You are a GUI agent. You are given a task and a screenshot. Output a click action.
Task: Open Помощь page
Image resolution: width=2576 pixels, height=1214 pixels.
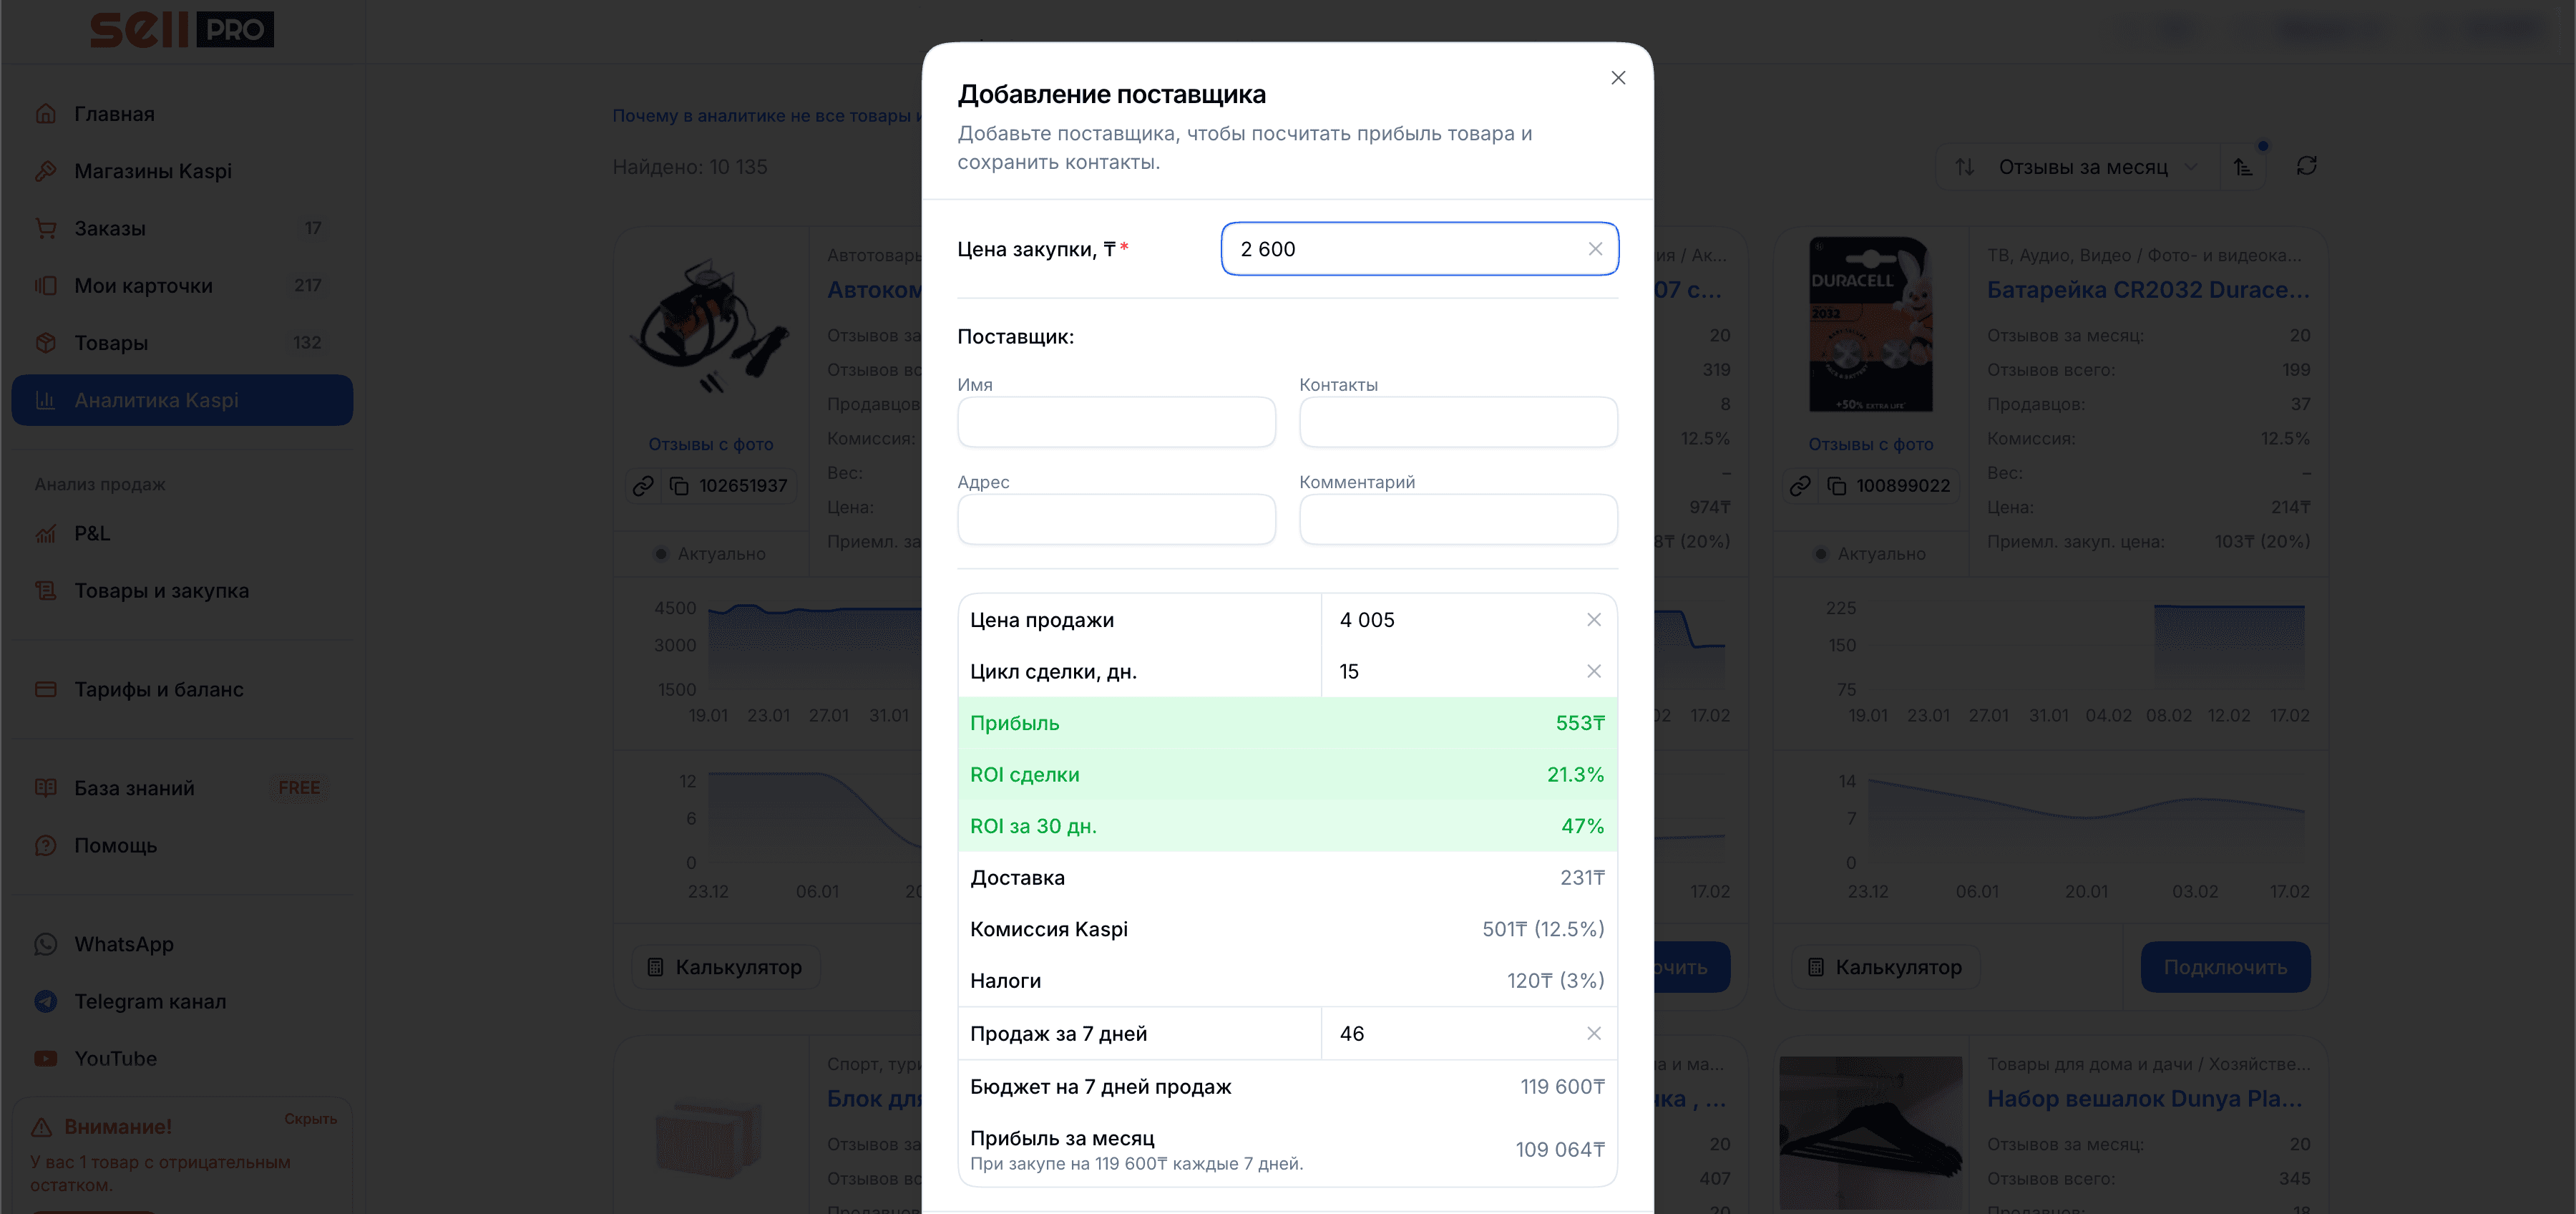[x=182, y=846]
